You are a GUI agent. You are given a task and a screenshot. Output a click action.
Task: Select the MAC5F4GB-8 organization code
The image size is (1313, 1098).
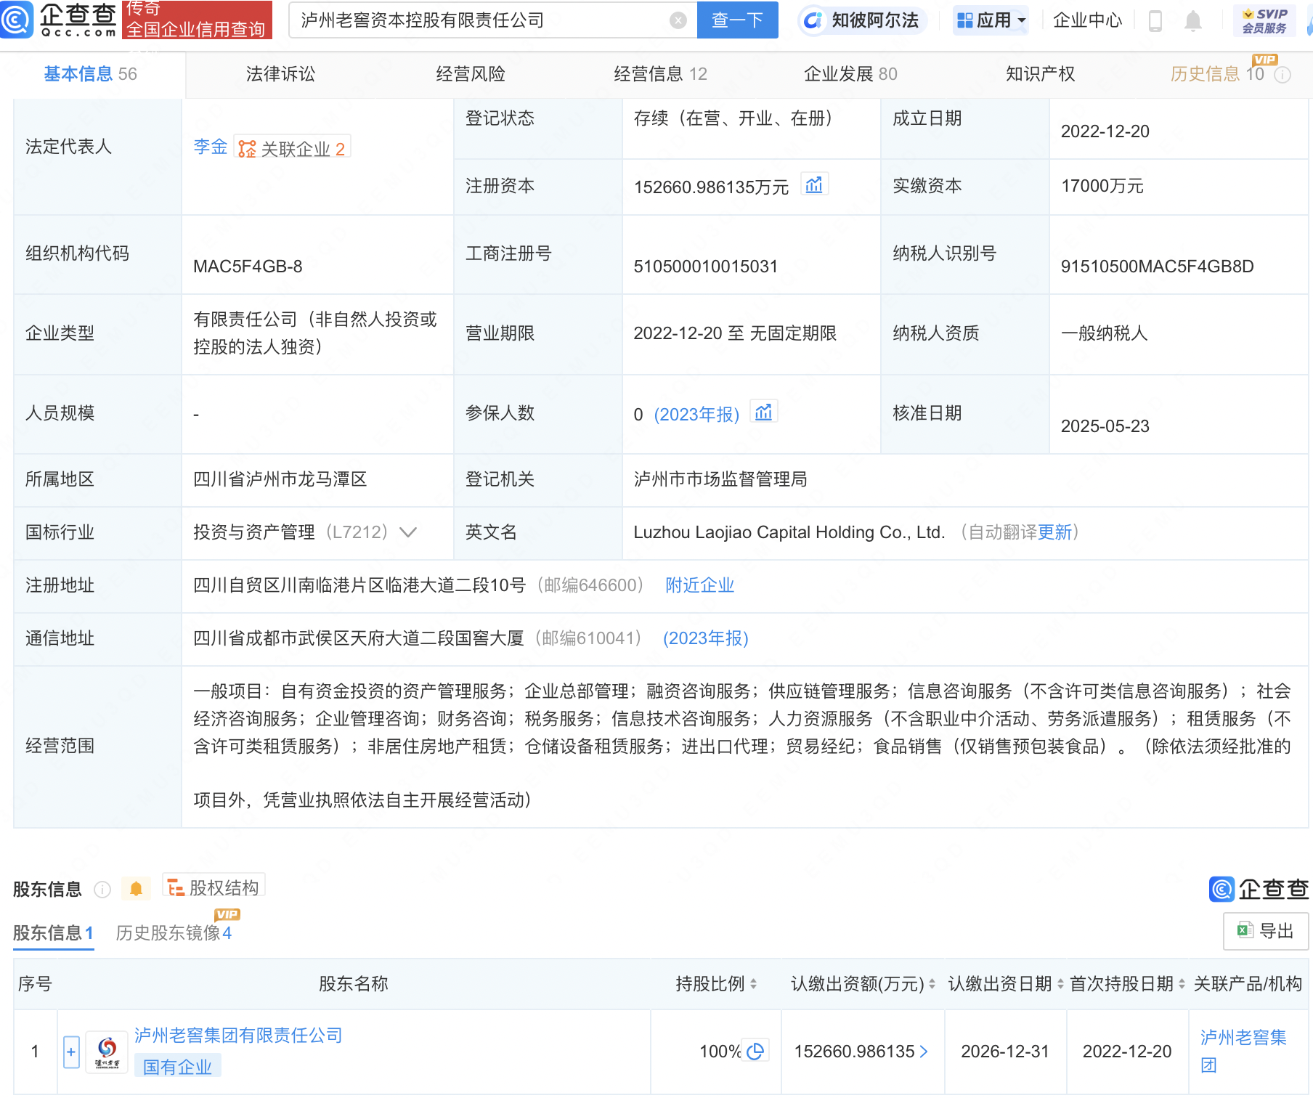248,267
